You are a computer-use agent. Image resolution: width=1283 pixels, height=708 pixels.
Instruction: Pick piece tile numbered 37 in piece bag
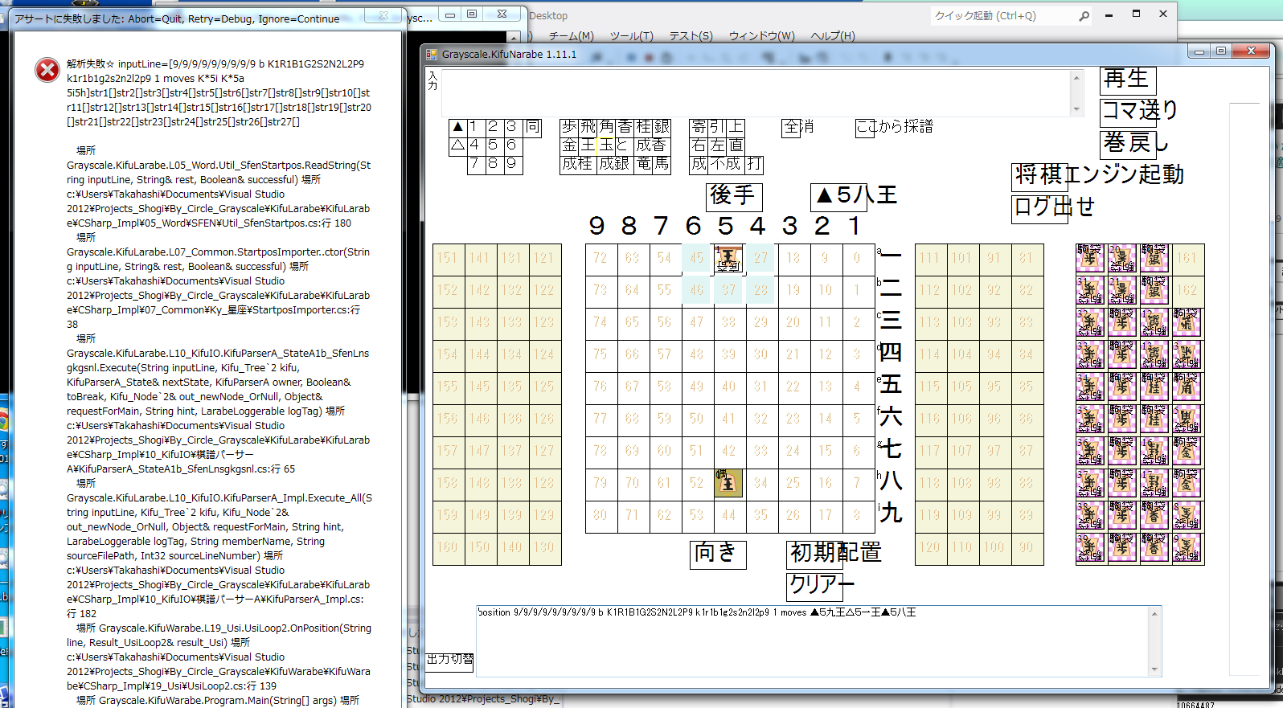[1090, 483]
